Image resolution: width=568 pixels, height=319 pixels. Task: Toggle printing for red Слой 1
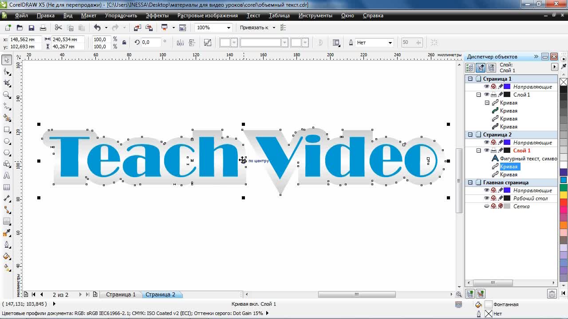pos(493,151)
